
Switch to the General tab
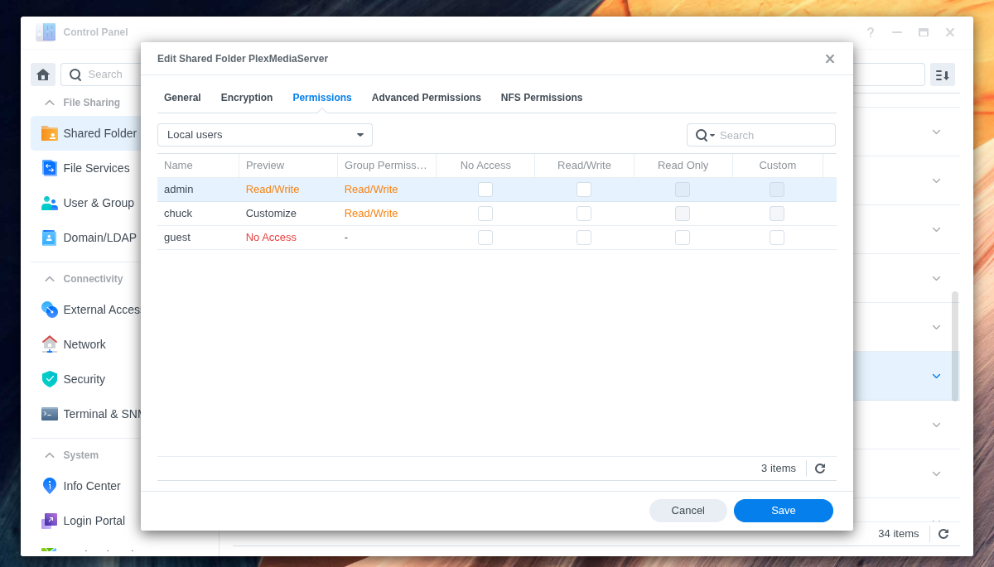[x=182, y=98]
